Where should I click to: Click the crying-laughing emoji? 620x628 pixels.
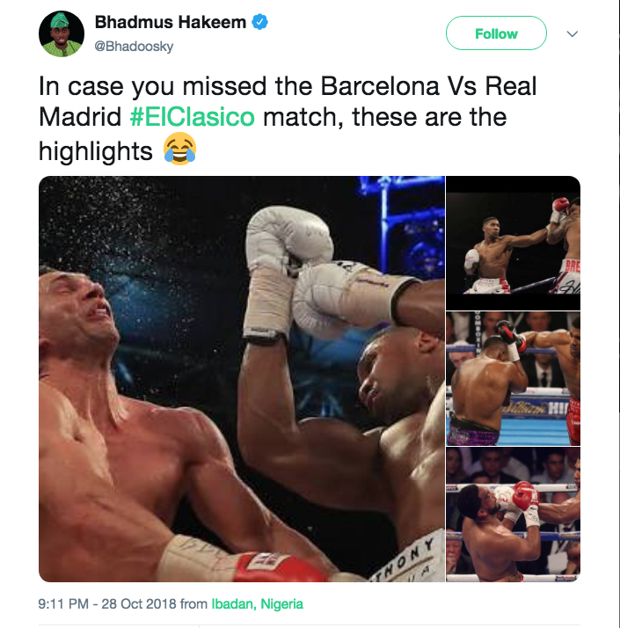click(x=179, y=149)
